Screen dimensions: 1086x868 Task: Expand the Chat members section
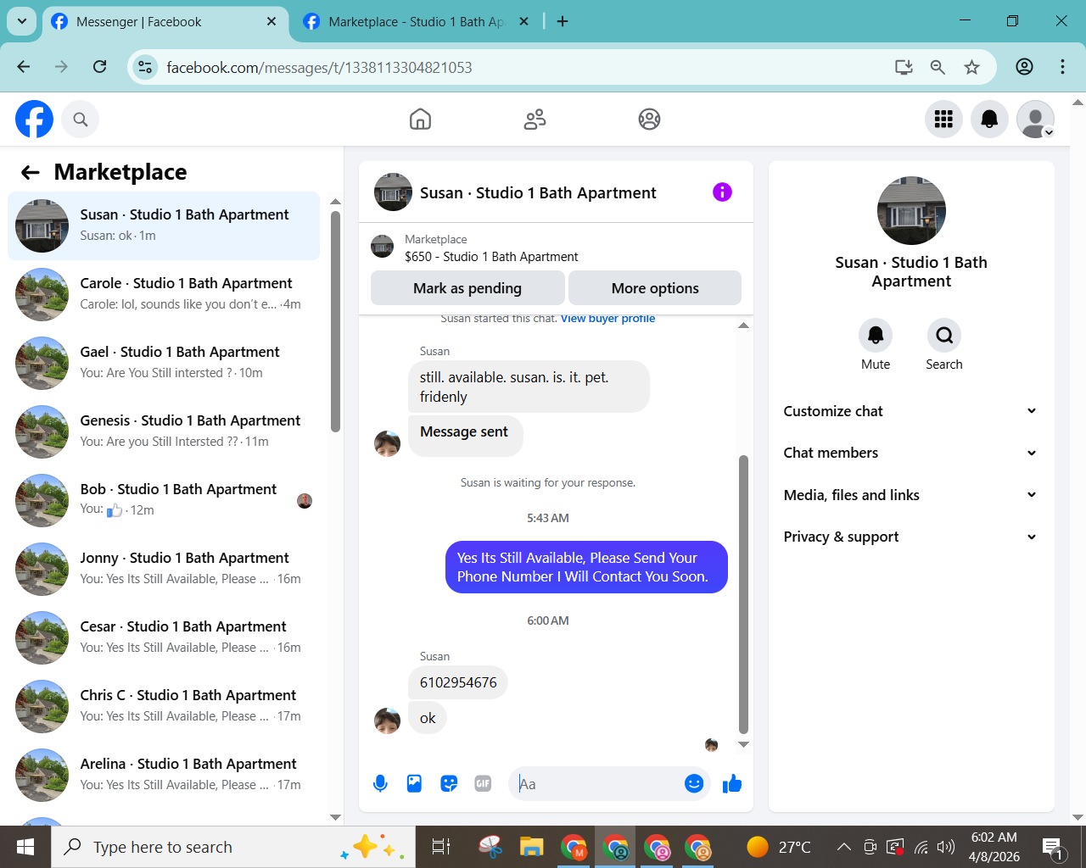910,453
